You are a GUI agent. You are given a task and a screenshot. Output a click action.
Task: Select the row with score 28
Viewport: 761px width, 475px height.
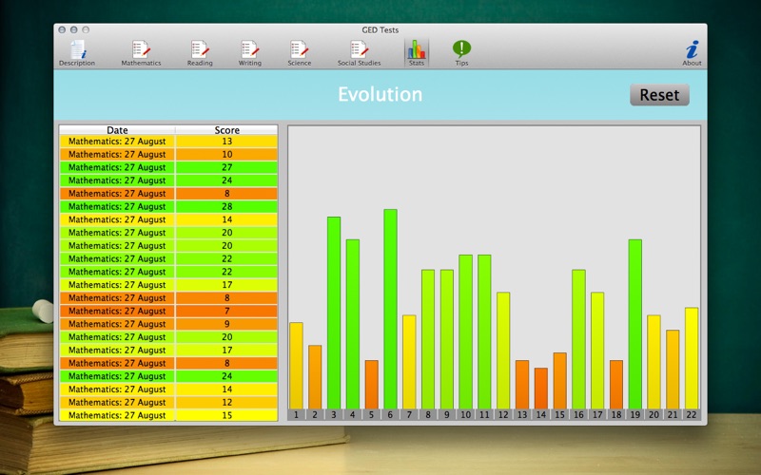click(168, 206)
